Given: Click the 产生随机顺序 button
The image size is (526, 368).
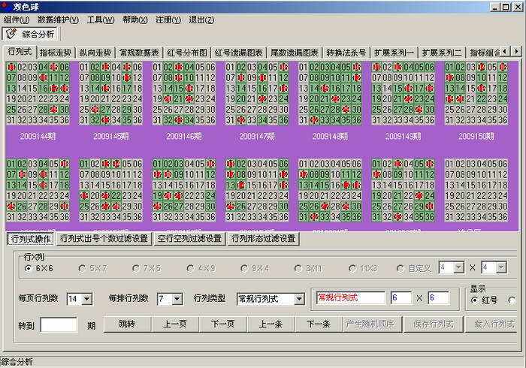Looking at the screenshot, I should (x=372, y=324).
